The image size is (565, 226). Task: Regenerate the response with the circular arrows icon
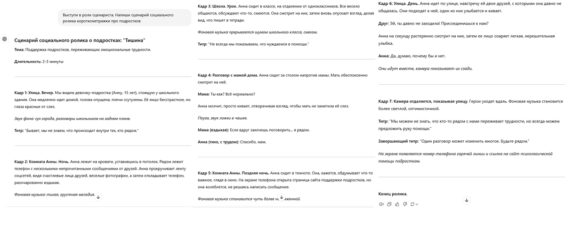[x=412, y=204]
